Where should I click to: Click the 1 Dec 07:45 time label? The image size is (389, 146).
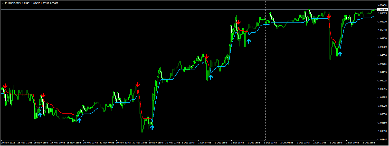[x=205, y=143]
